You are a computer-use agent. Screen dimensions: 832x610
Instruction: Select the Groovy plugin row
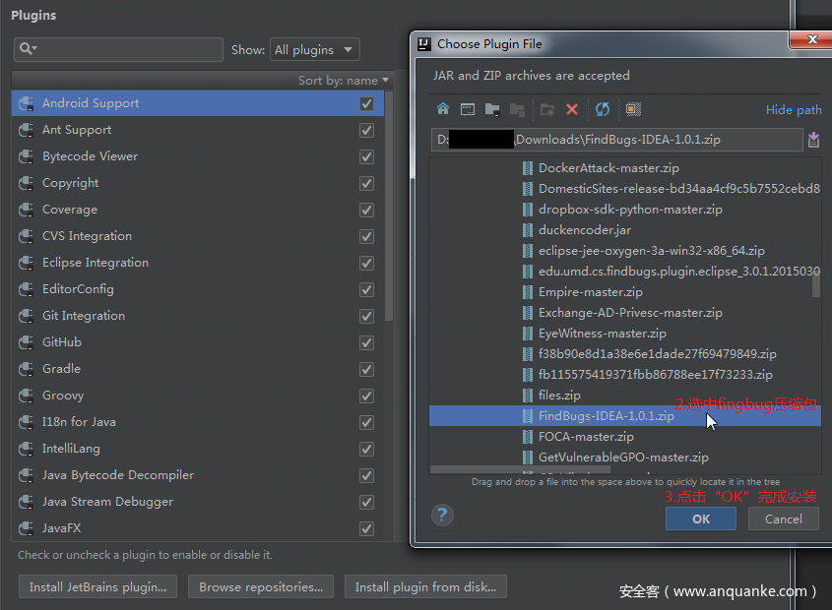(x=197, y=396)
